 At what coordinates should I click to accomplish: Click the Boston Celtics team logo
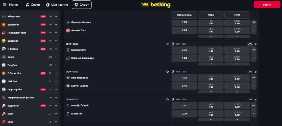[x=68, y=86]
